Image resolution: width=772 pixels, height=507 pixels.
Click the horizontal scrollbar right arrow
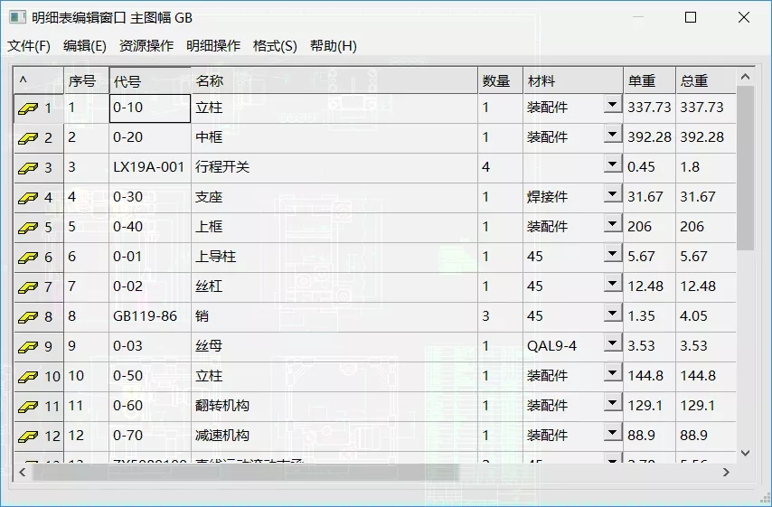(x=725, y=473)
